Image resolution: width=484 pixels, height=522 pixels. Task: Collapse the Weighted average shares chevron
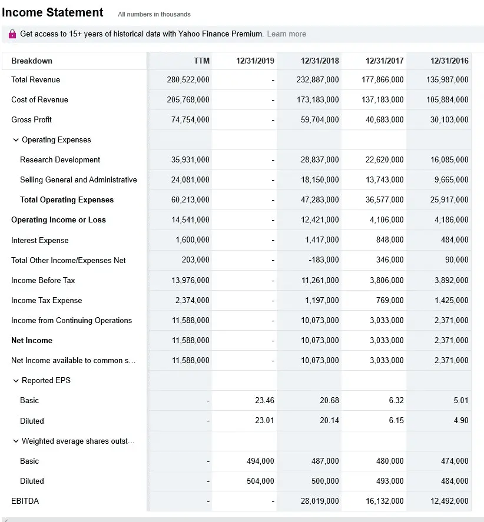tap(16, 441)
